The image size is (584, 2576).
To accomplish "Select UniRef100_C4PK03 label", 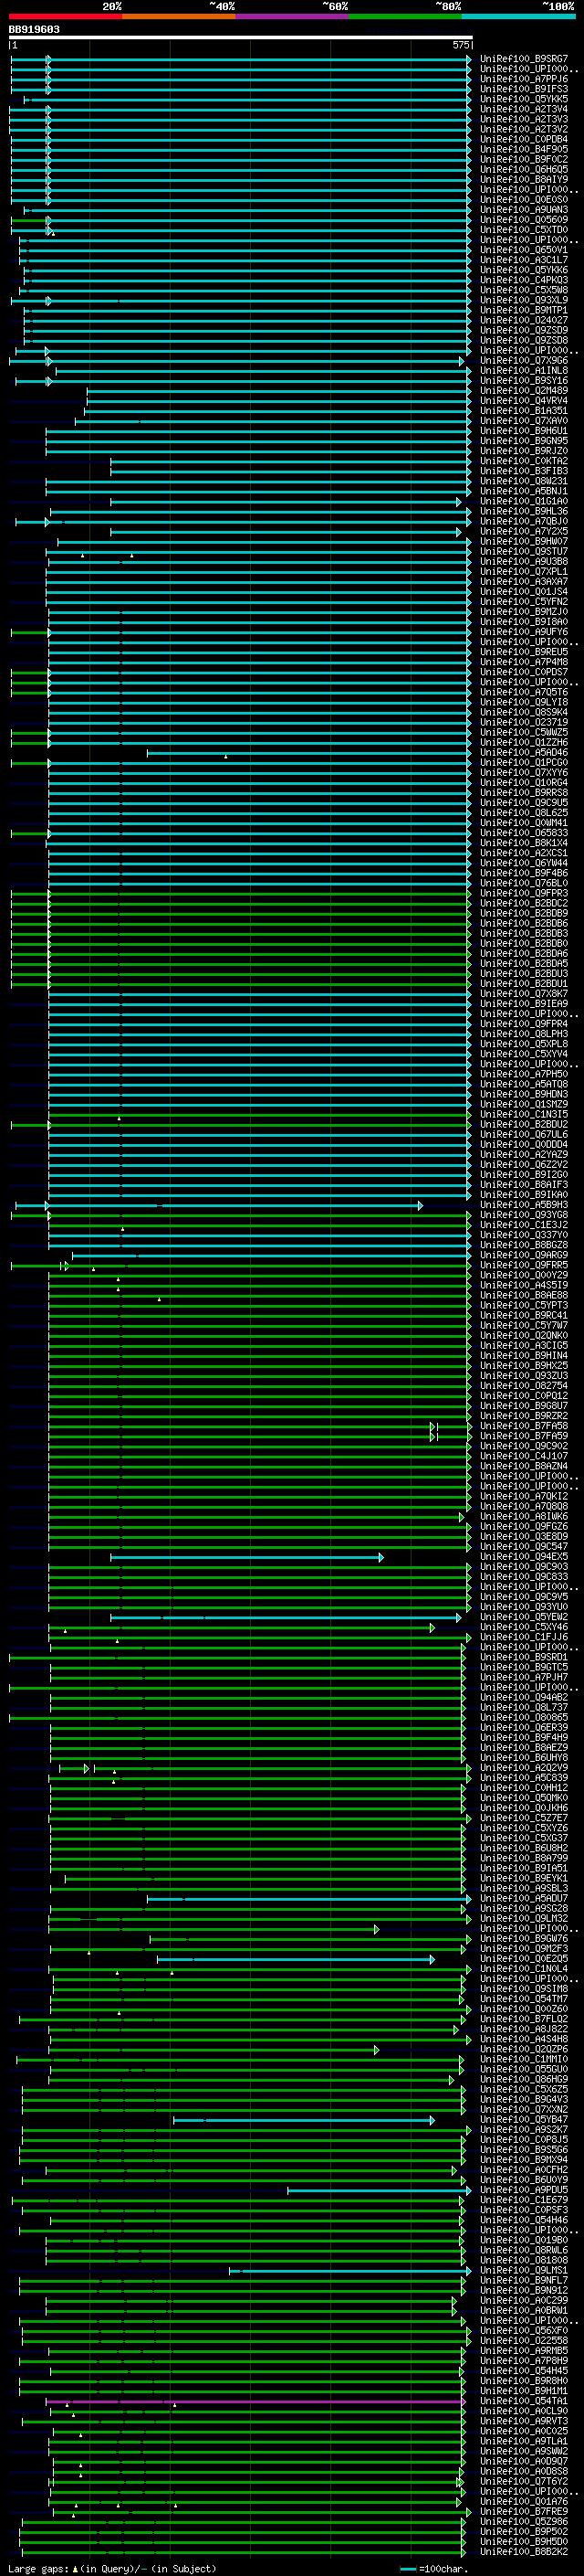I will (524, 280).
